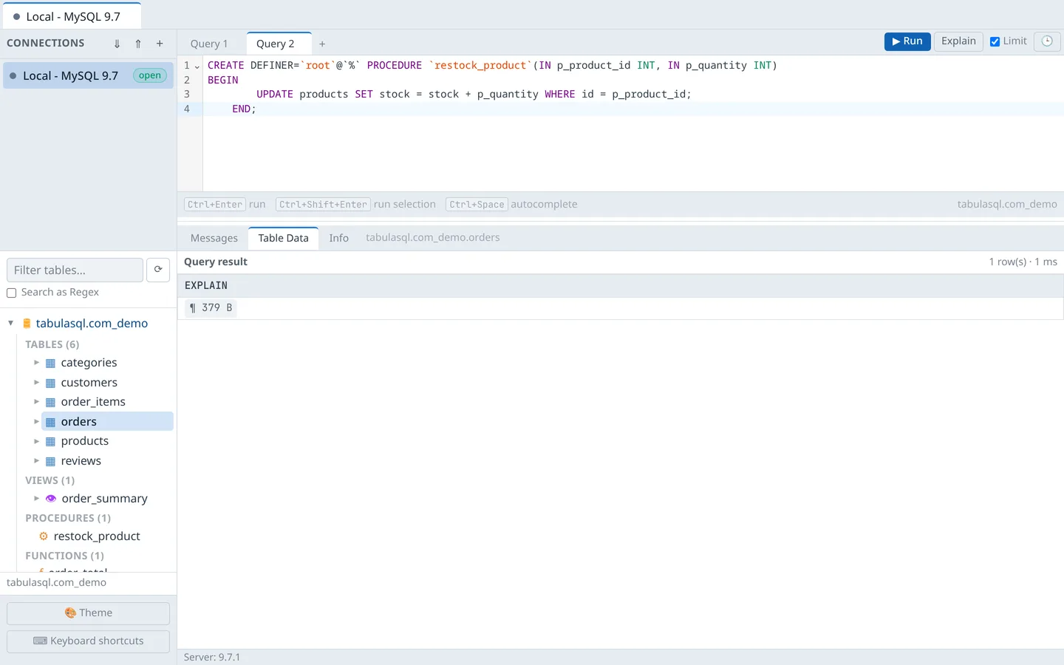The height and width of the screenshot is (665, 1064).
Task: Expand the customers table node
Action: point(36,383)
